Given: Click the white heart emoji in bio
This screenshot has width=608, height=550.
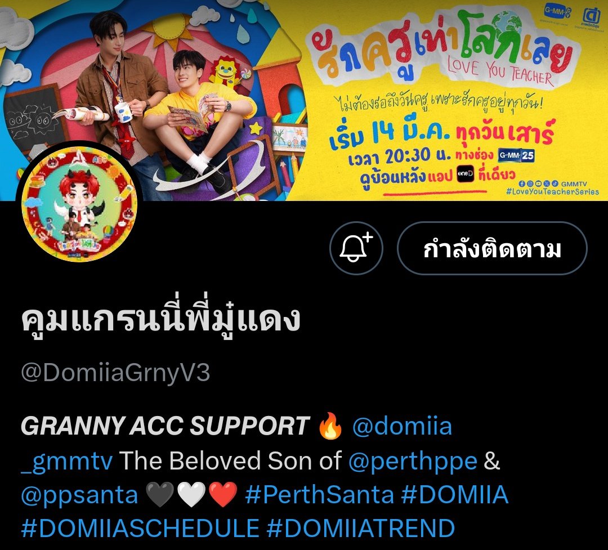Looking at the screenshot, I should coord(191,494).
